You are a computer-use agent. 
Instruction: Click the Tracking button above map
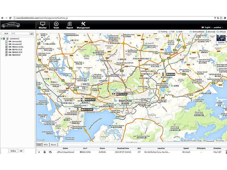click(x=163, y=32)
